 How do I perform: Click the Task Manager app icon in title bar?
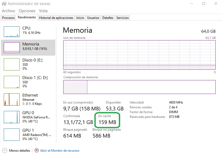coord(4,4)
